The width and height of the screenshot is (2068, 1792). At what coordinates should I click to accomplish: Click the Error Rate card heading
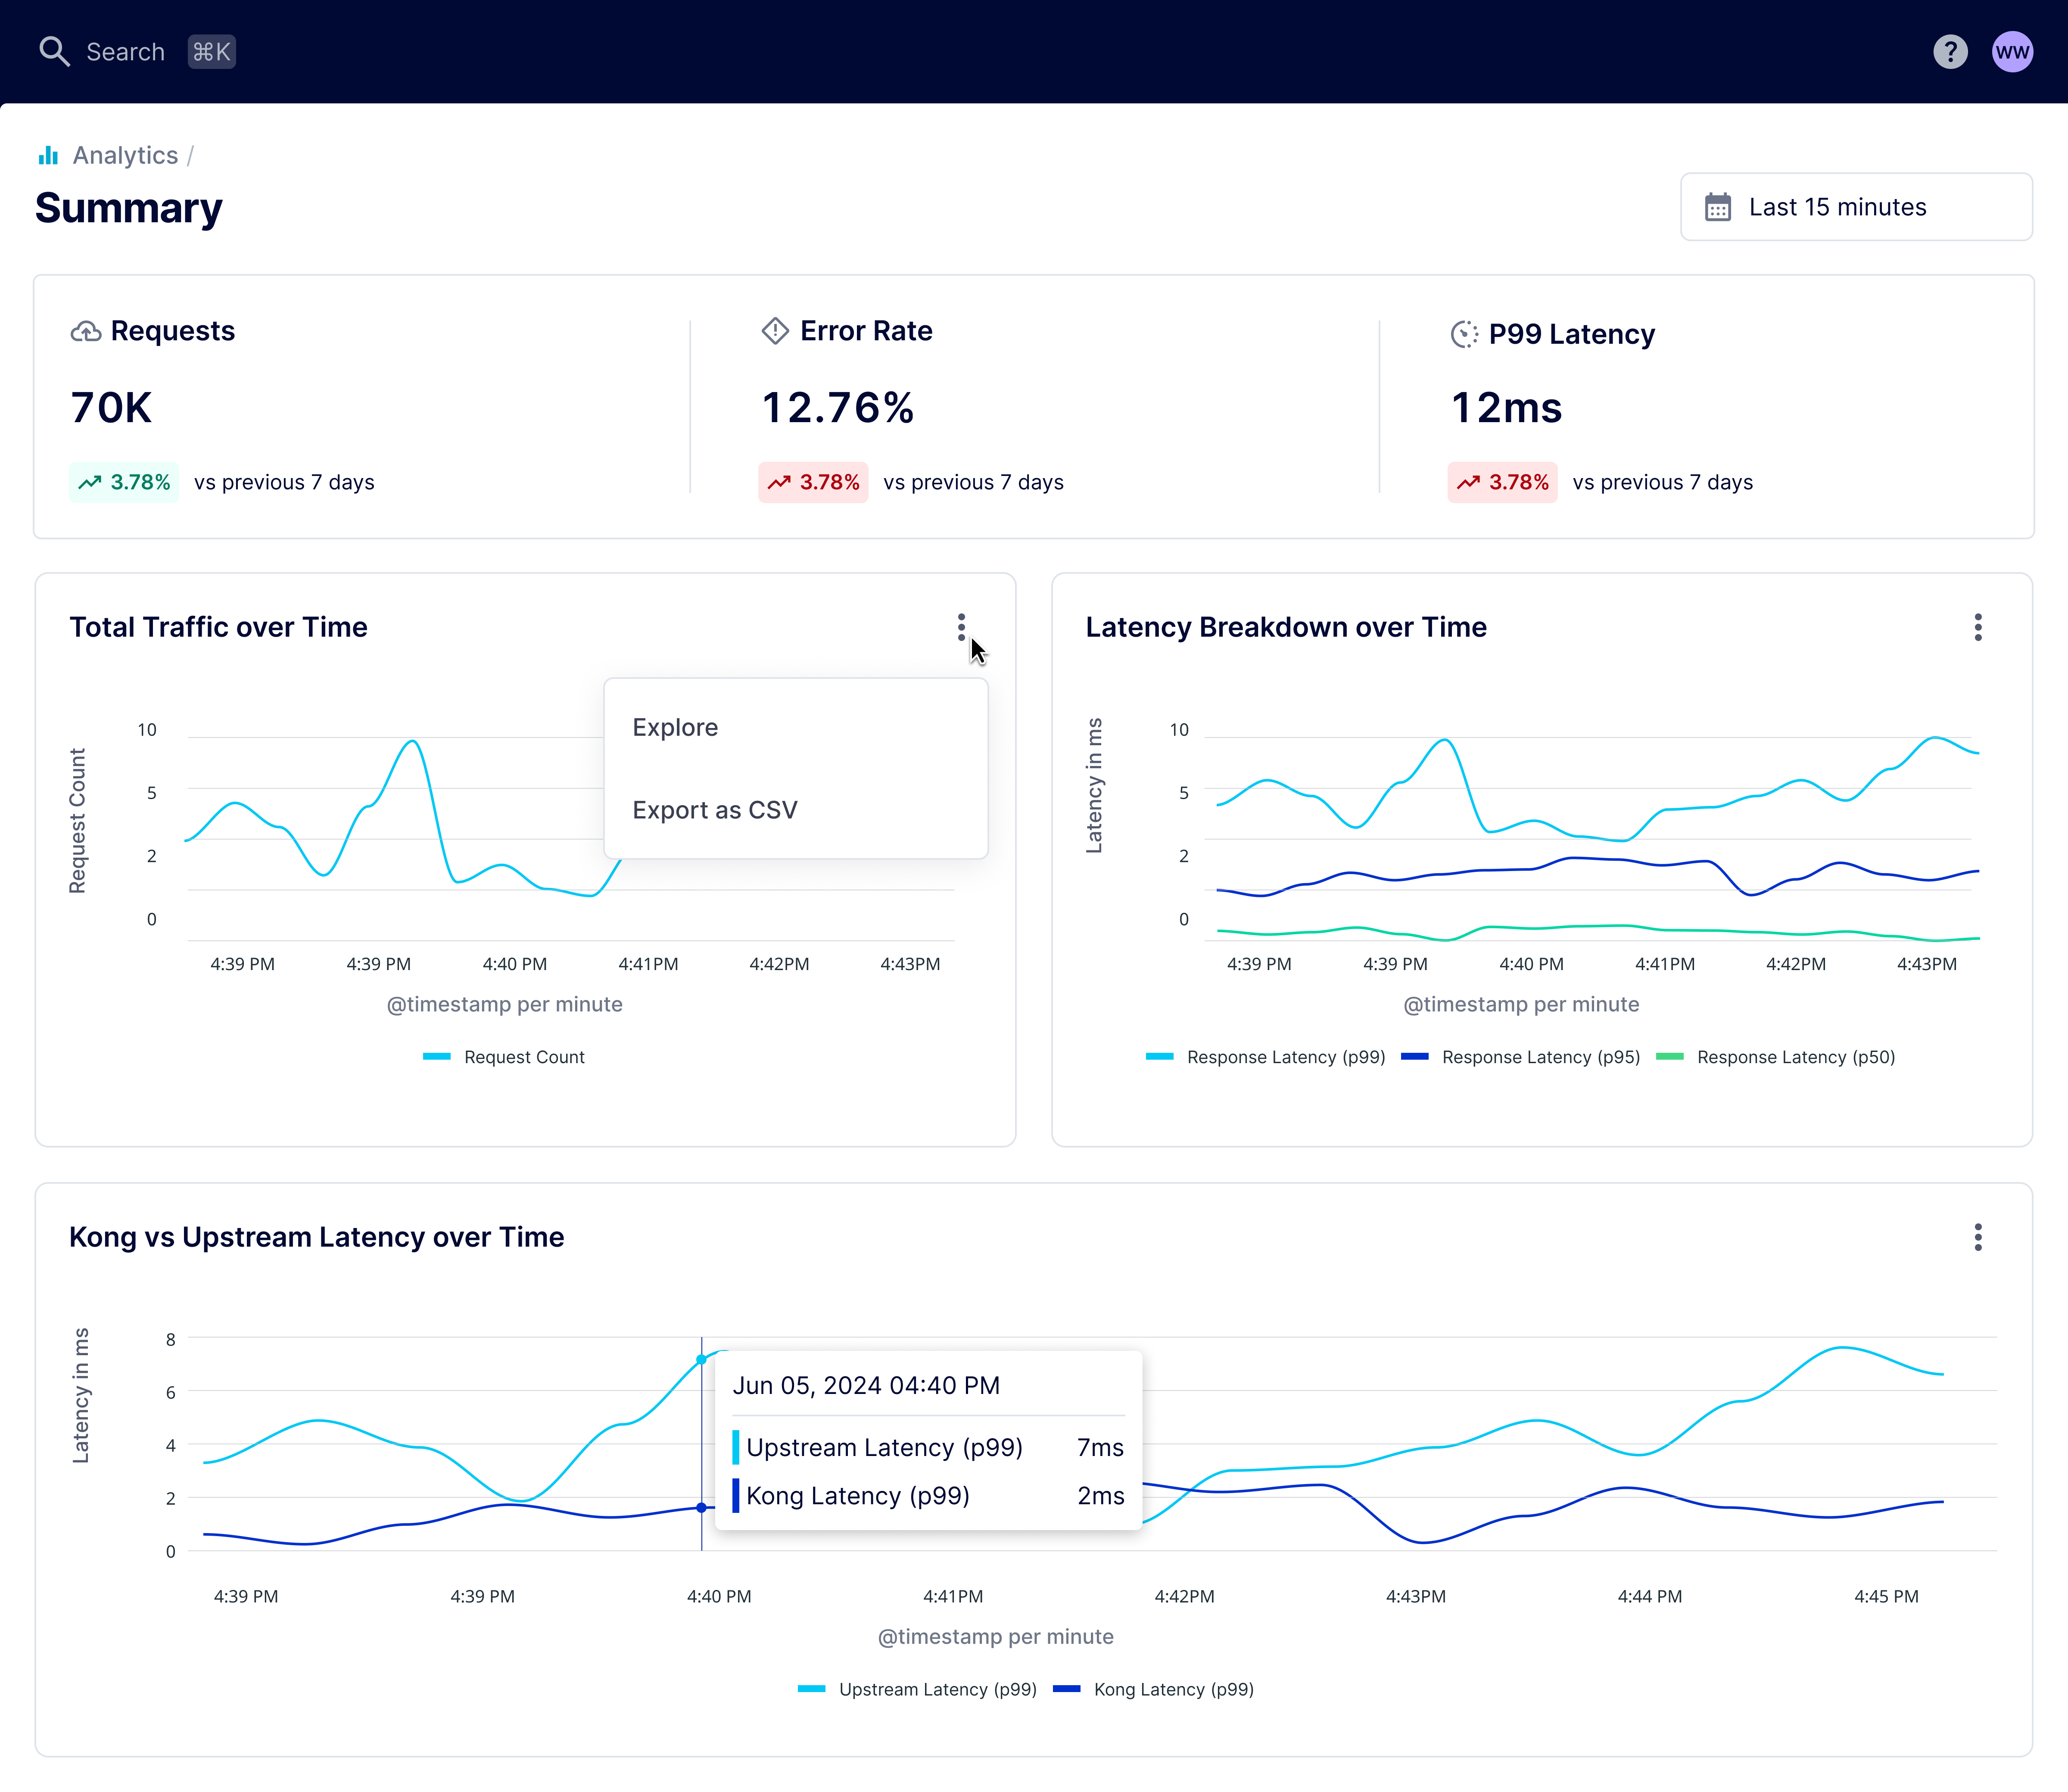[x=866, y=331]
